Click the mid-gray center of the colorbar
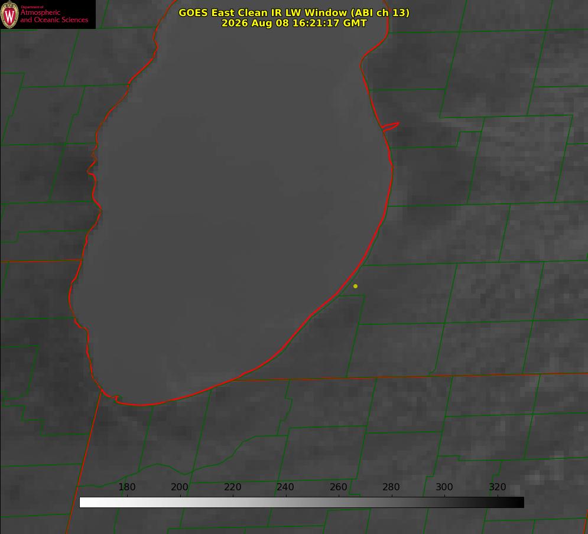This screenshot has width=588, height=534. click(301, 502)
